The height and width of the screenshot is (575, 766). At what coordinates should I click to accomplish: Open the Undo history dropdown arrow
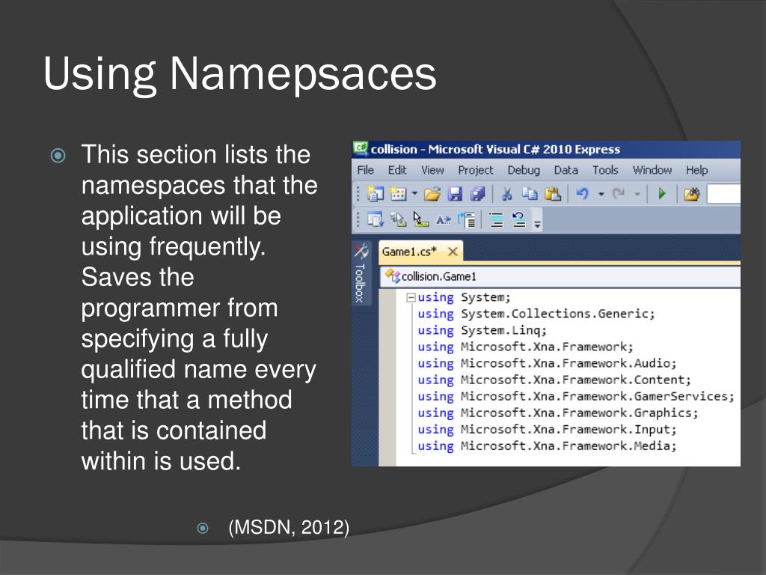pyautogui.click(x=601, y=194)
